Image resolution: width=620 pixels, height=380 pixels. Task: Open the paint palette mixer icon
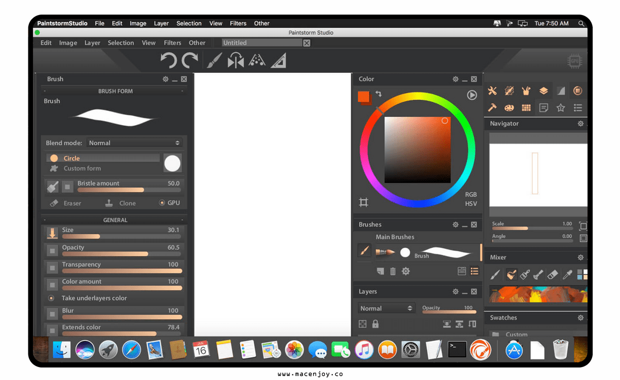[x=509, y=108]
